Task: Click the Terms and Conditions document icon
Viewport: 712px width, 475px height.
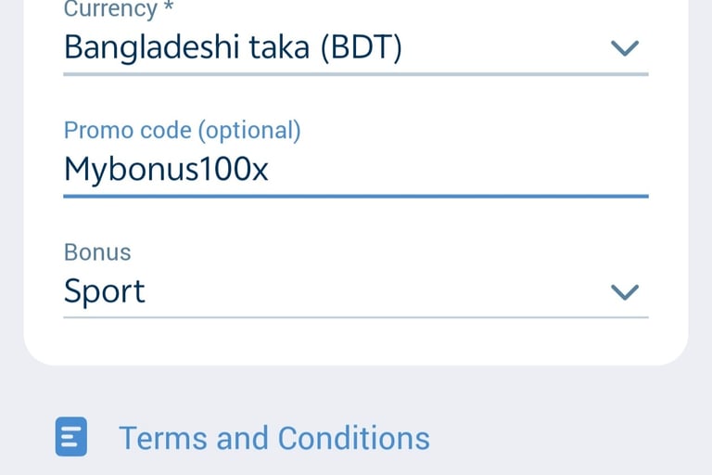Action: pyautogui.click(x=71, y=436)
